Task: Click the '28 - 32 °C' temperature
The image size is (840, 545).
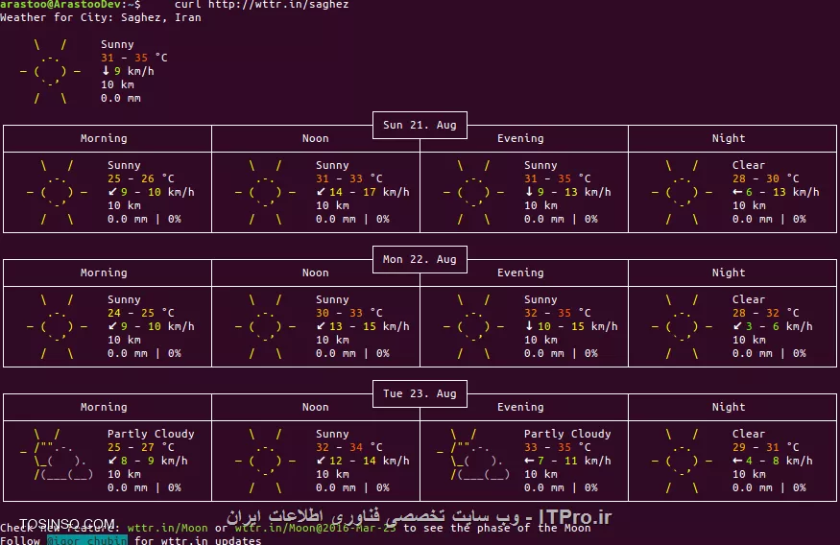Action: [765, 313]
